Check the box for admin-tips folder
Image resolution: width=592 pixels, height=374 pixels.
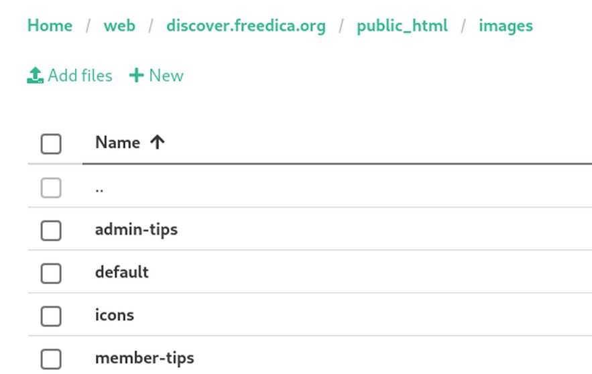(x=51, y=230)
